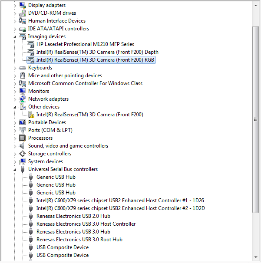Viewport: 261px width, 263px height.
Task: Click the warning icon on RealSense Front F200
Action: coord(31,115)
